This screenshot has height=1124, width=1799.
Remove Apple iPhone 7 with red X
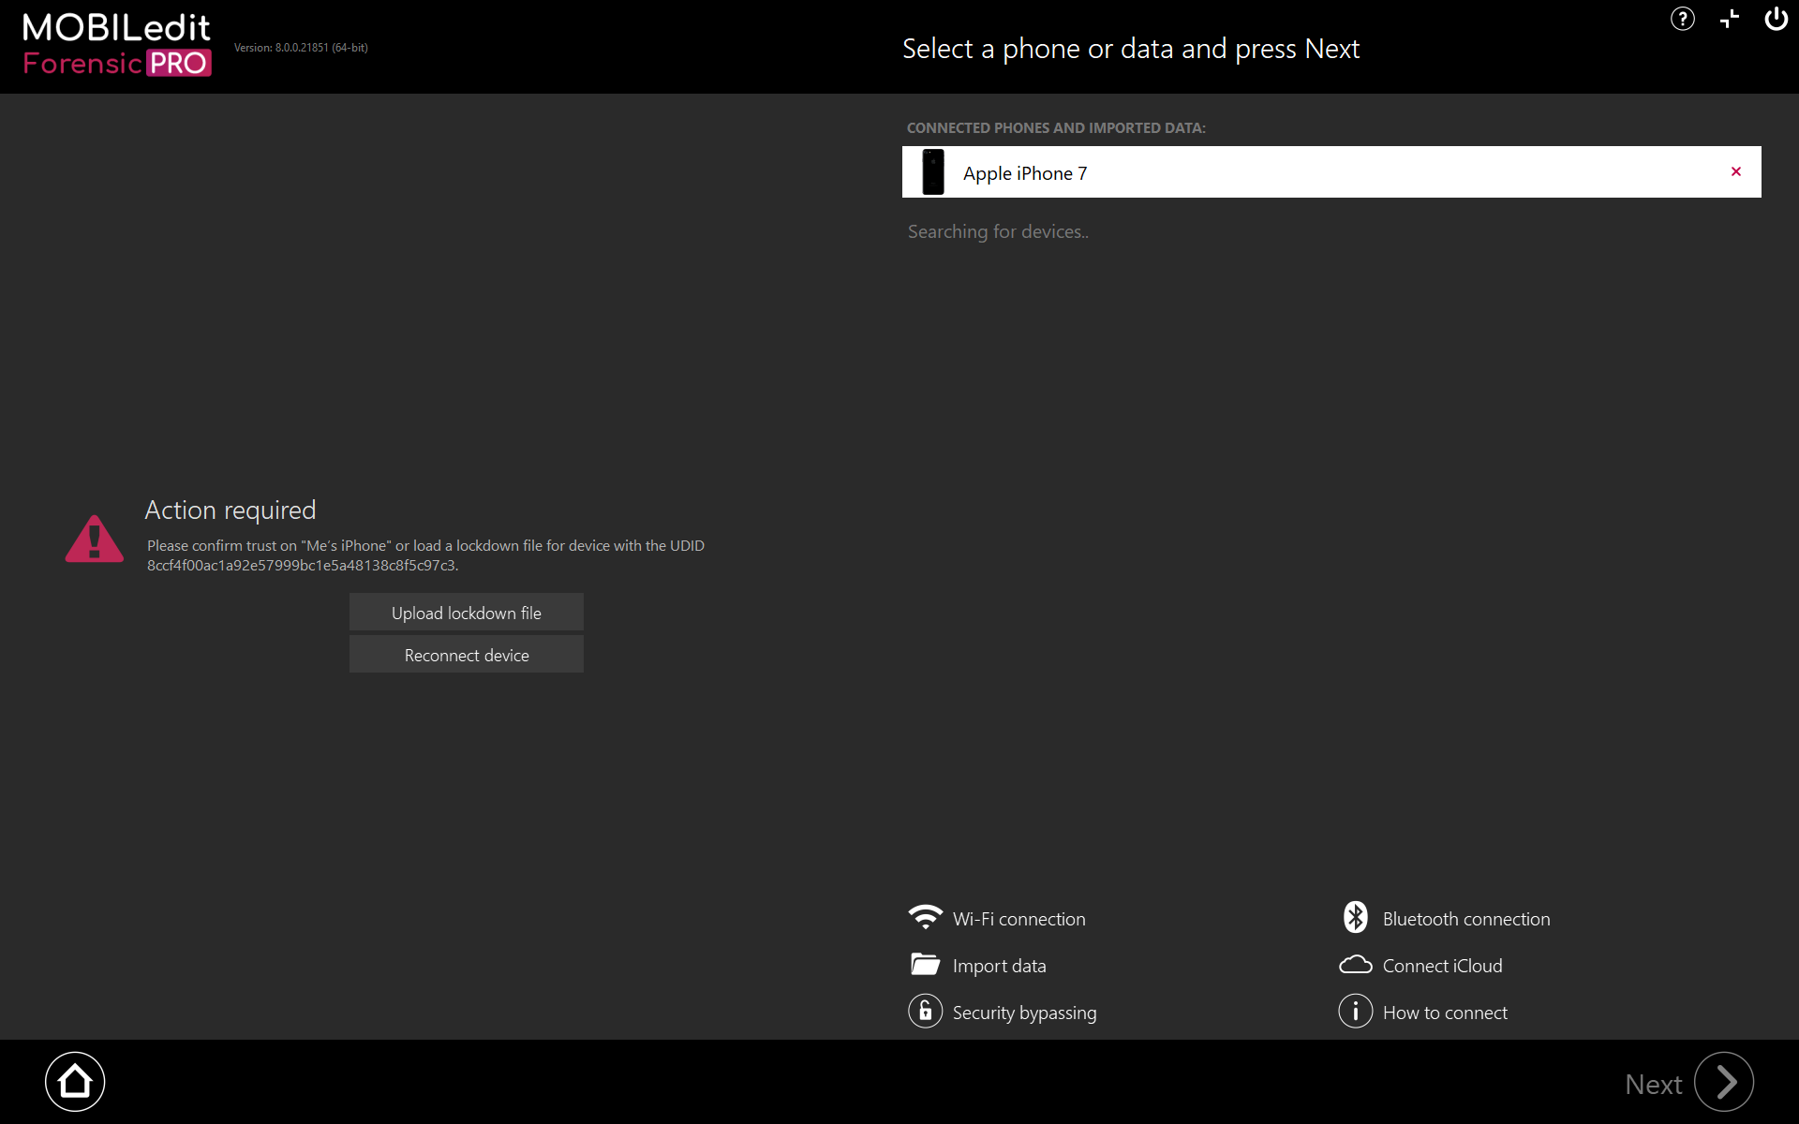coord(1736,171)
